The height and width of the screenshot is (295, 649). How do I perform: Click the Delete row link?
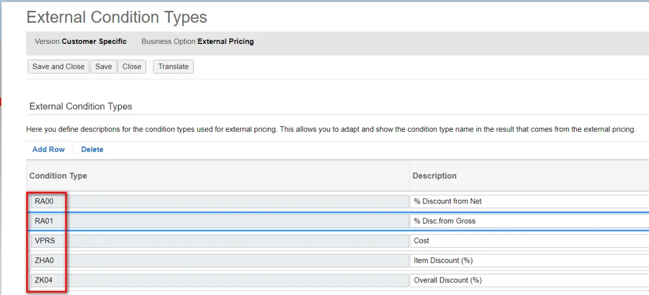(x=92, y=150)
